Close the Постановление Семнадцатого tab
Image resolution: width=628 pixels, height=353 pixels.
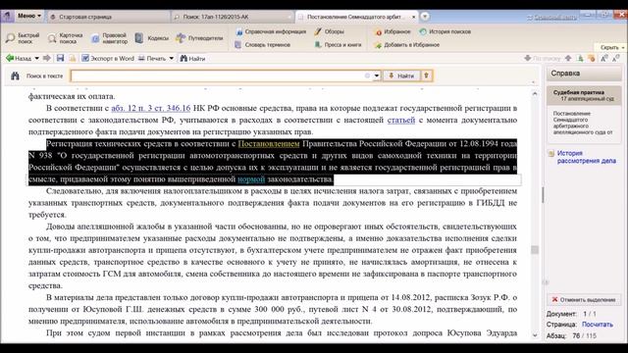point(414,17)
